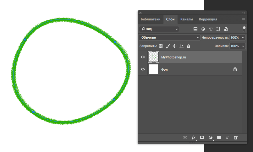253x152 pixels.
Task: Lock image pixels brush icon
Action: (168, 46)
